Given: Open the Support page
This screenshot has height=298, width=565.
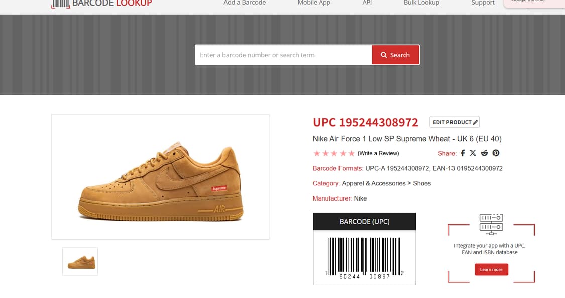Looking at the screenshot, I should (483, 3).
